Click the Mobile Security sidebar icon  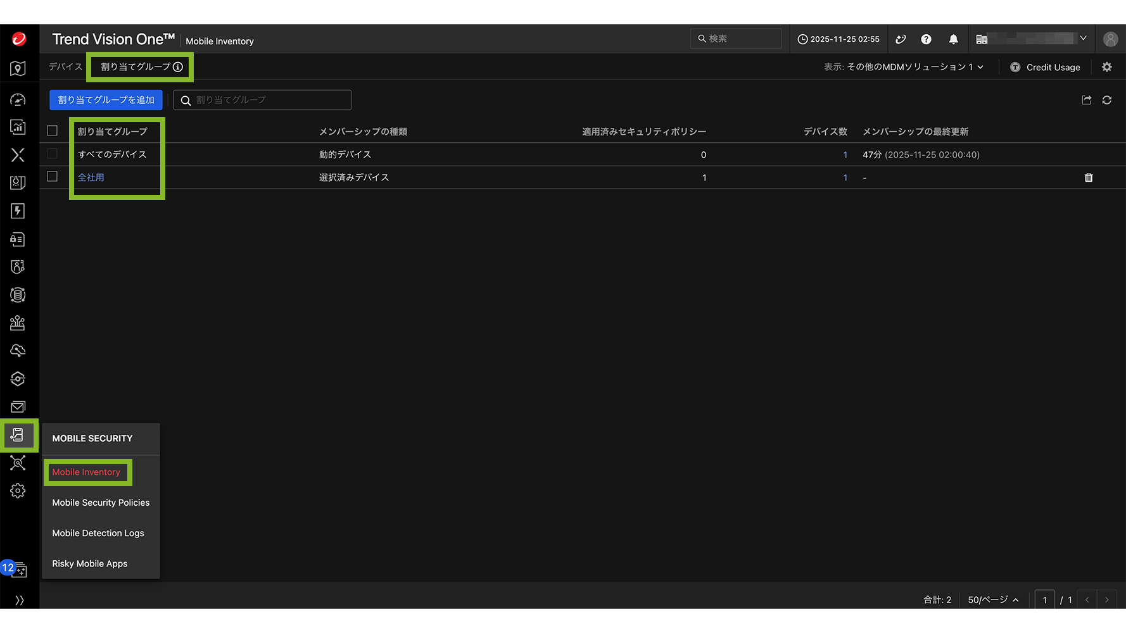coord(18,435)
